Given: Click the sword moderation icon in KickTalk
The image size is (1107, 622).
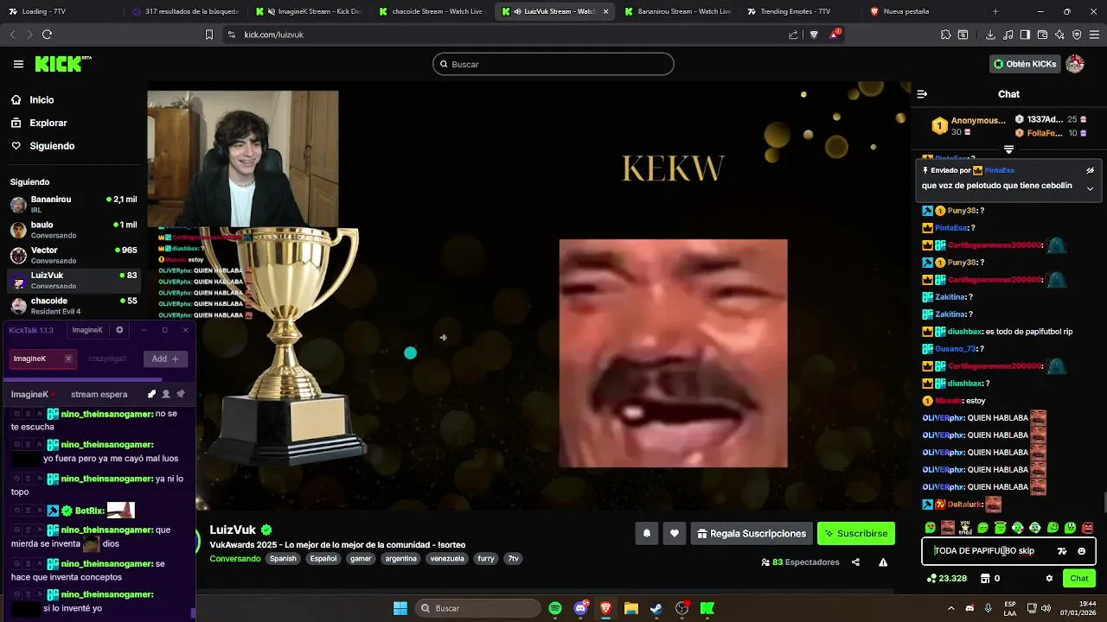Looking at the screenshot, I should tap(151, 394).
